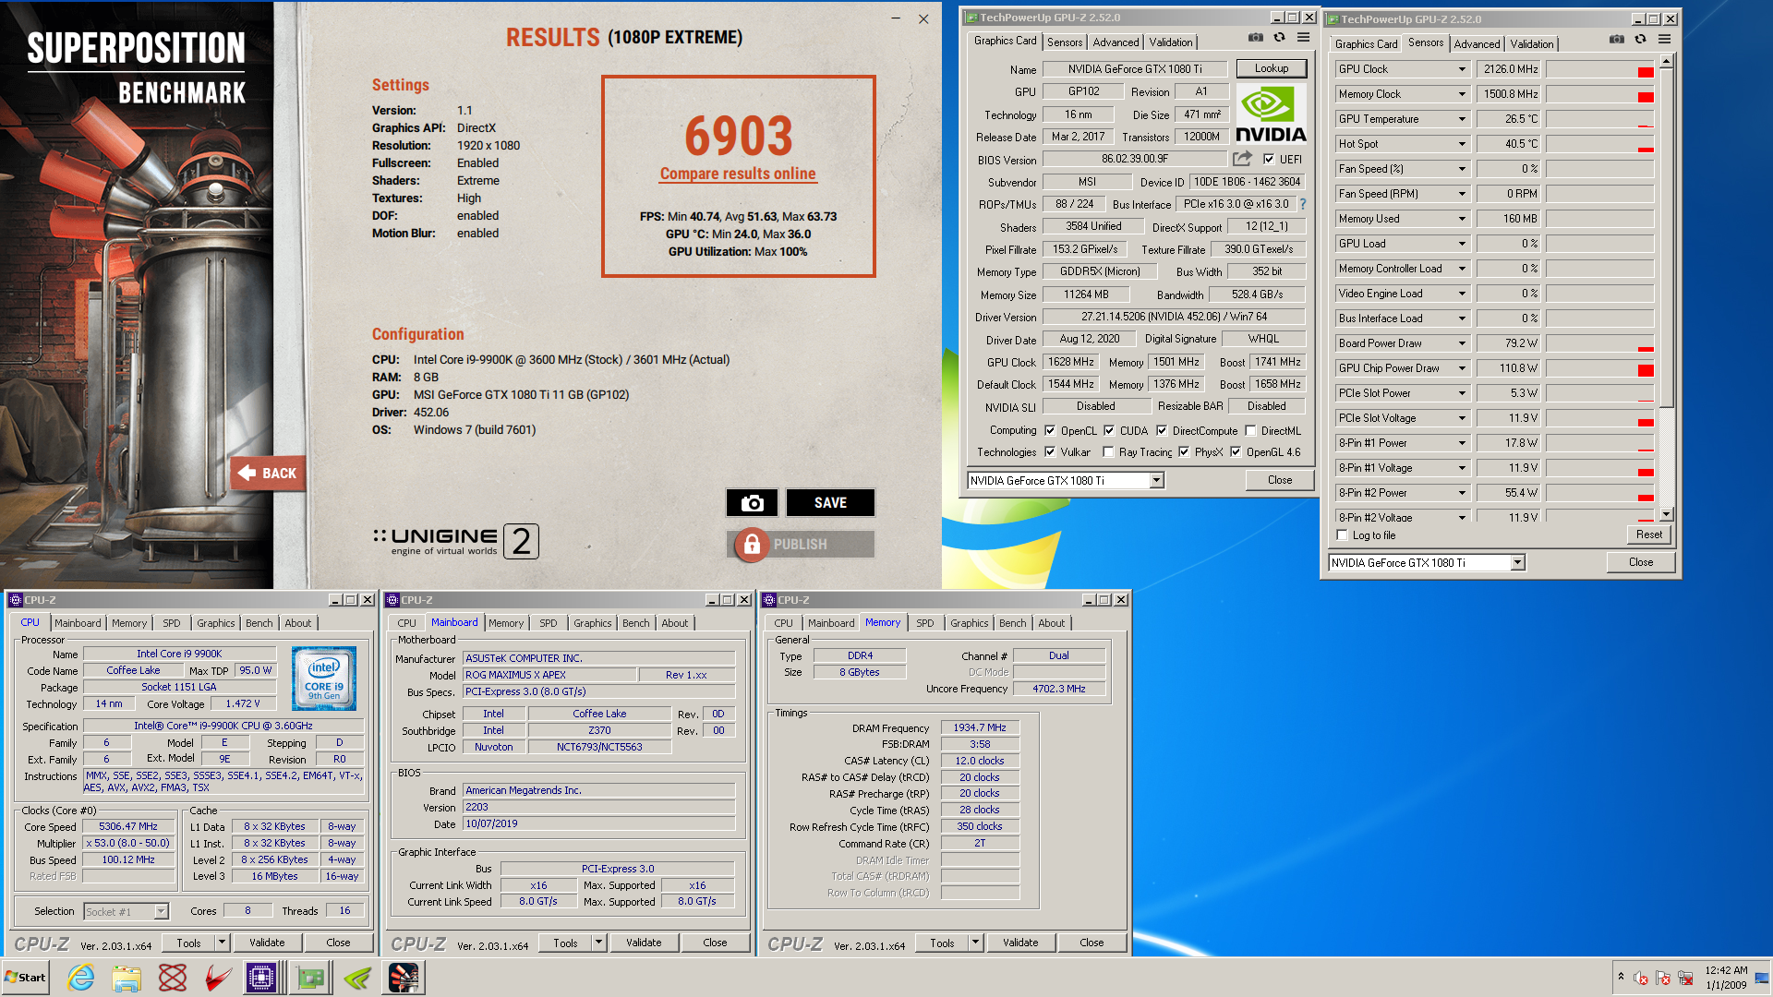Click the Superposition benchmark taskbar icon
Image resolution: width=1773 pixels, height=997 pixels.
[404, 978]
